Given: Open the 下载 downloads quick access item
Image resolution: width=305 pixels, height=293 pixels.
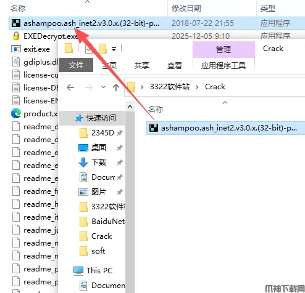Looking at the screenshot, I should coord(99,162).
